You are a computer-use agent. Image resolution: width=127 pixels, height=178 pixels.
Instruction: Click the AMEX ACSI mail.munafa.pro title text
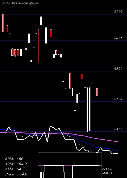point(20,3)
